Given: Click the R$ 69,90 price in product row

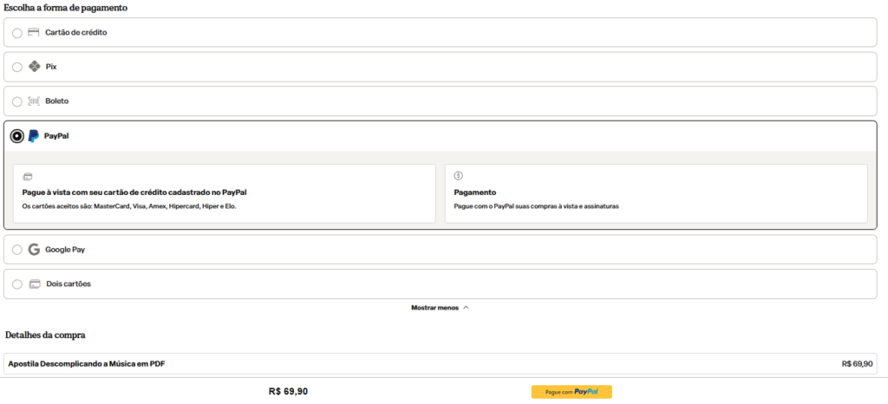Looking at the screenshot, I should tap(858, 363).
